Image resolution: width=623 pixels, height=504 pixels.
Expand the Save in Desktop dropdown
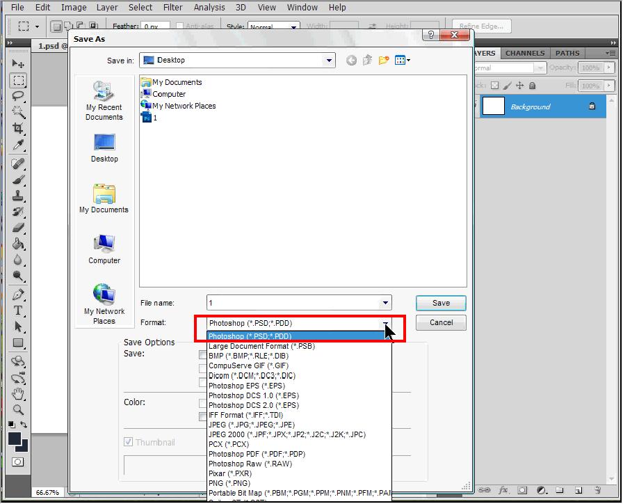click(329, 61)
